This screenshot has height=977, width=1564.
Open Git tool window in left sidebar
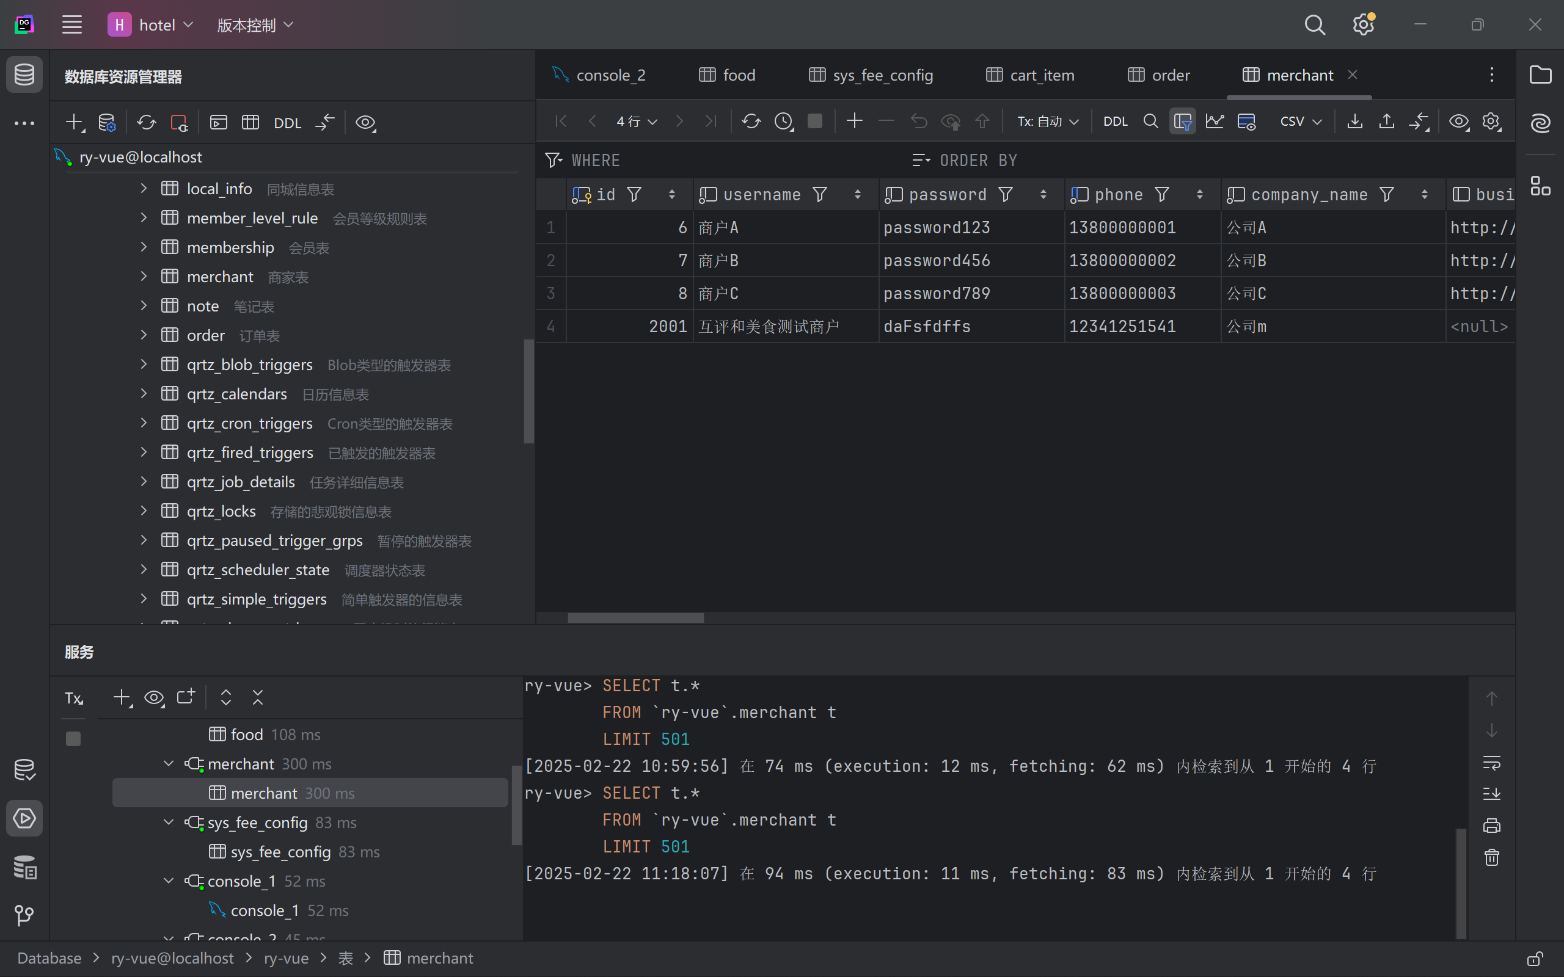(24, 914)
